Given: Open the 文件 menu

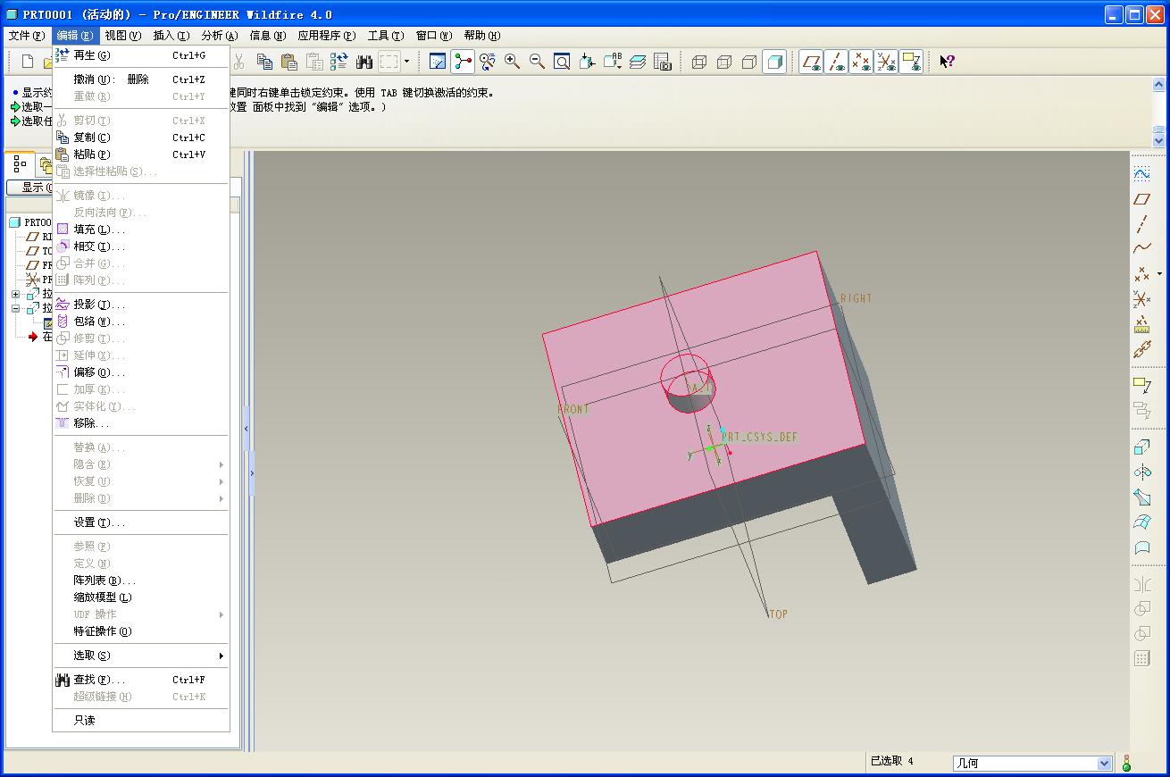Looking at the screenshot, I should click(x=26, y=36).
